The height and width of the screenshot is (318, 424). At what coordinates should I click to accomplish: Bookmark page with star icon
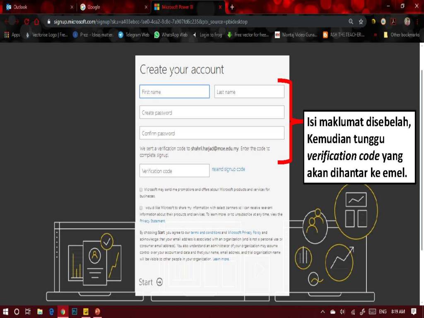(361, 22)
